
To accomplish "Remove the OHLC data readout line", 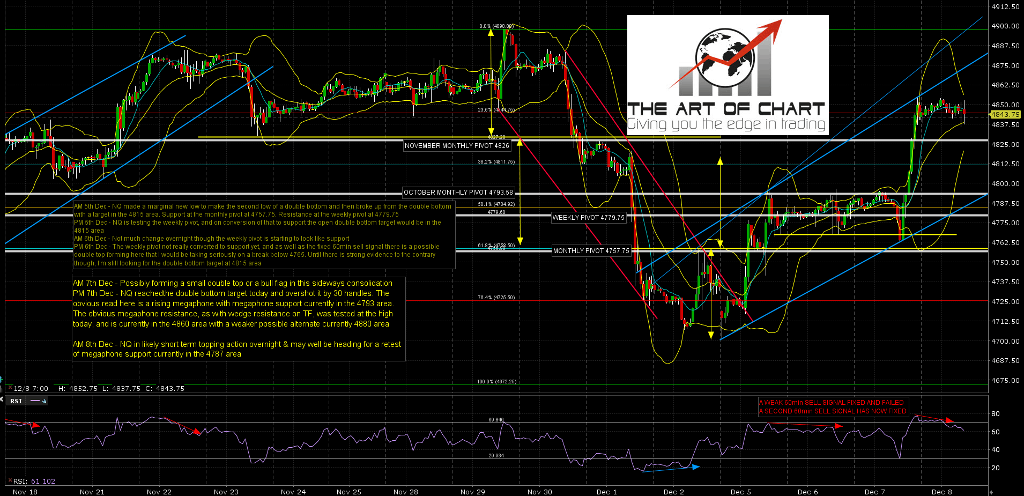I will pos(10,388).
